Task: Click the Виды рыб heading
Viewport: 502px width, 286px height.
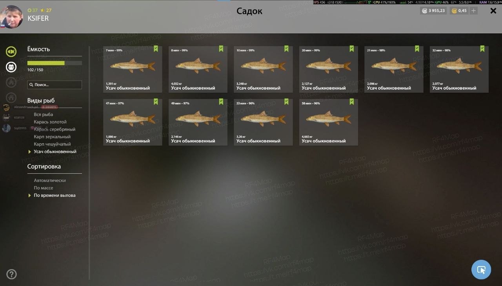Action: pos(41,101)
